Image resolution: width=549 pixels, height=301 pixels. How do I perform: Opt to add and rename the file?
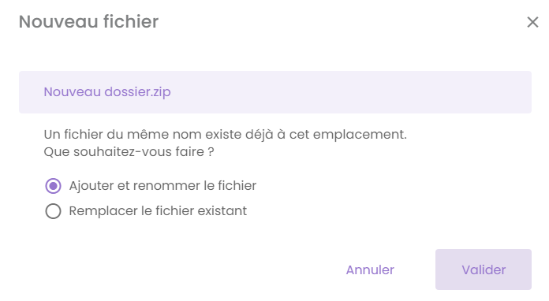point(53,186)
